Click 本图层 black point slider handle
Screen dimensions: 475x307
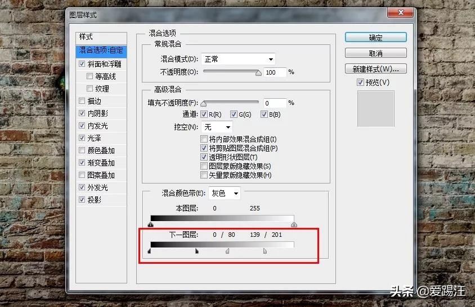(x=151, y=224)
